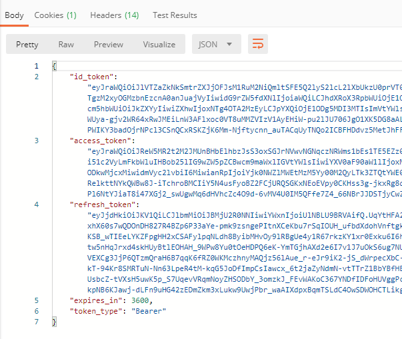Screen dimensions: 402x339
Task: Click the "access_token" key text
Action: pyautogui.click(x=100, y=141)
